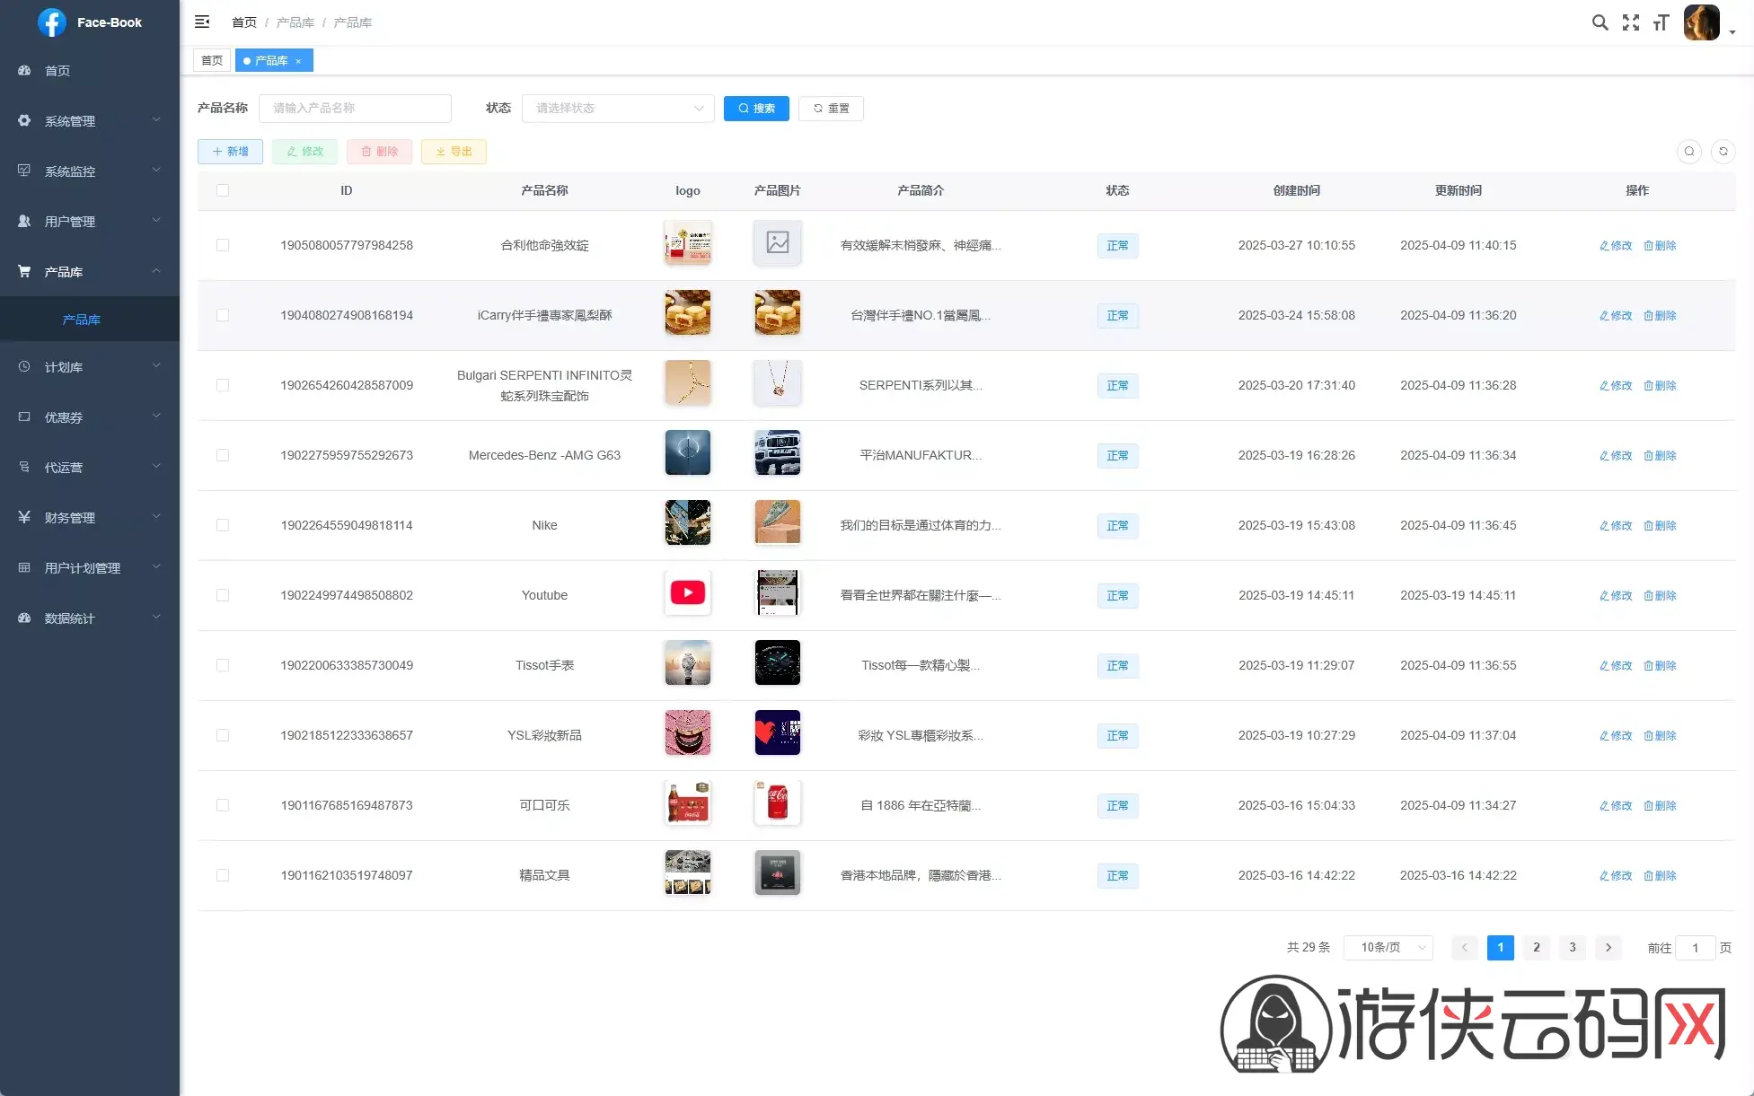Check the Nike row checkbox
The width and height of the screenshot is (1754, 1096).
223,525
